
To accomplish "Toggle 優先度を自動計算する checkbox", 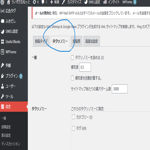I will point(72,78).
